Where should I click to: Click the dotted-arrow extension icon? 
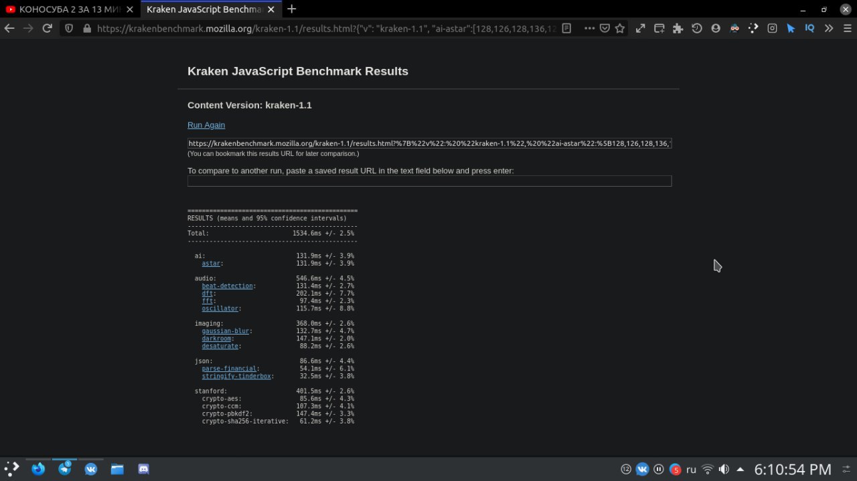[x=753, y=29]
